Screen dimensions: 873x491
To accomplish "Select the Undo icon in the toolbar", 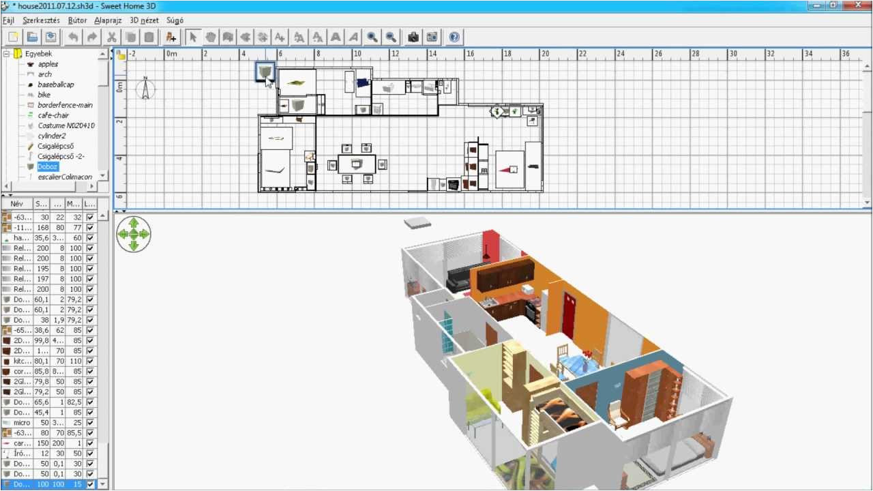I will click(x=74, y=37).
